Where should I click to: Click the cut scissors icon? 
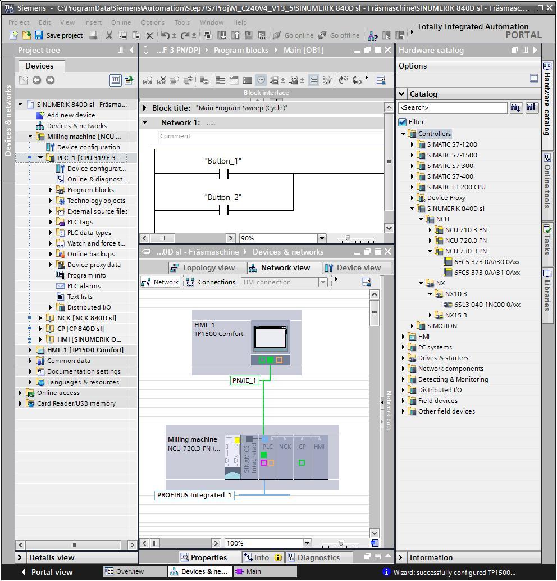click(109, 35)
